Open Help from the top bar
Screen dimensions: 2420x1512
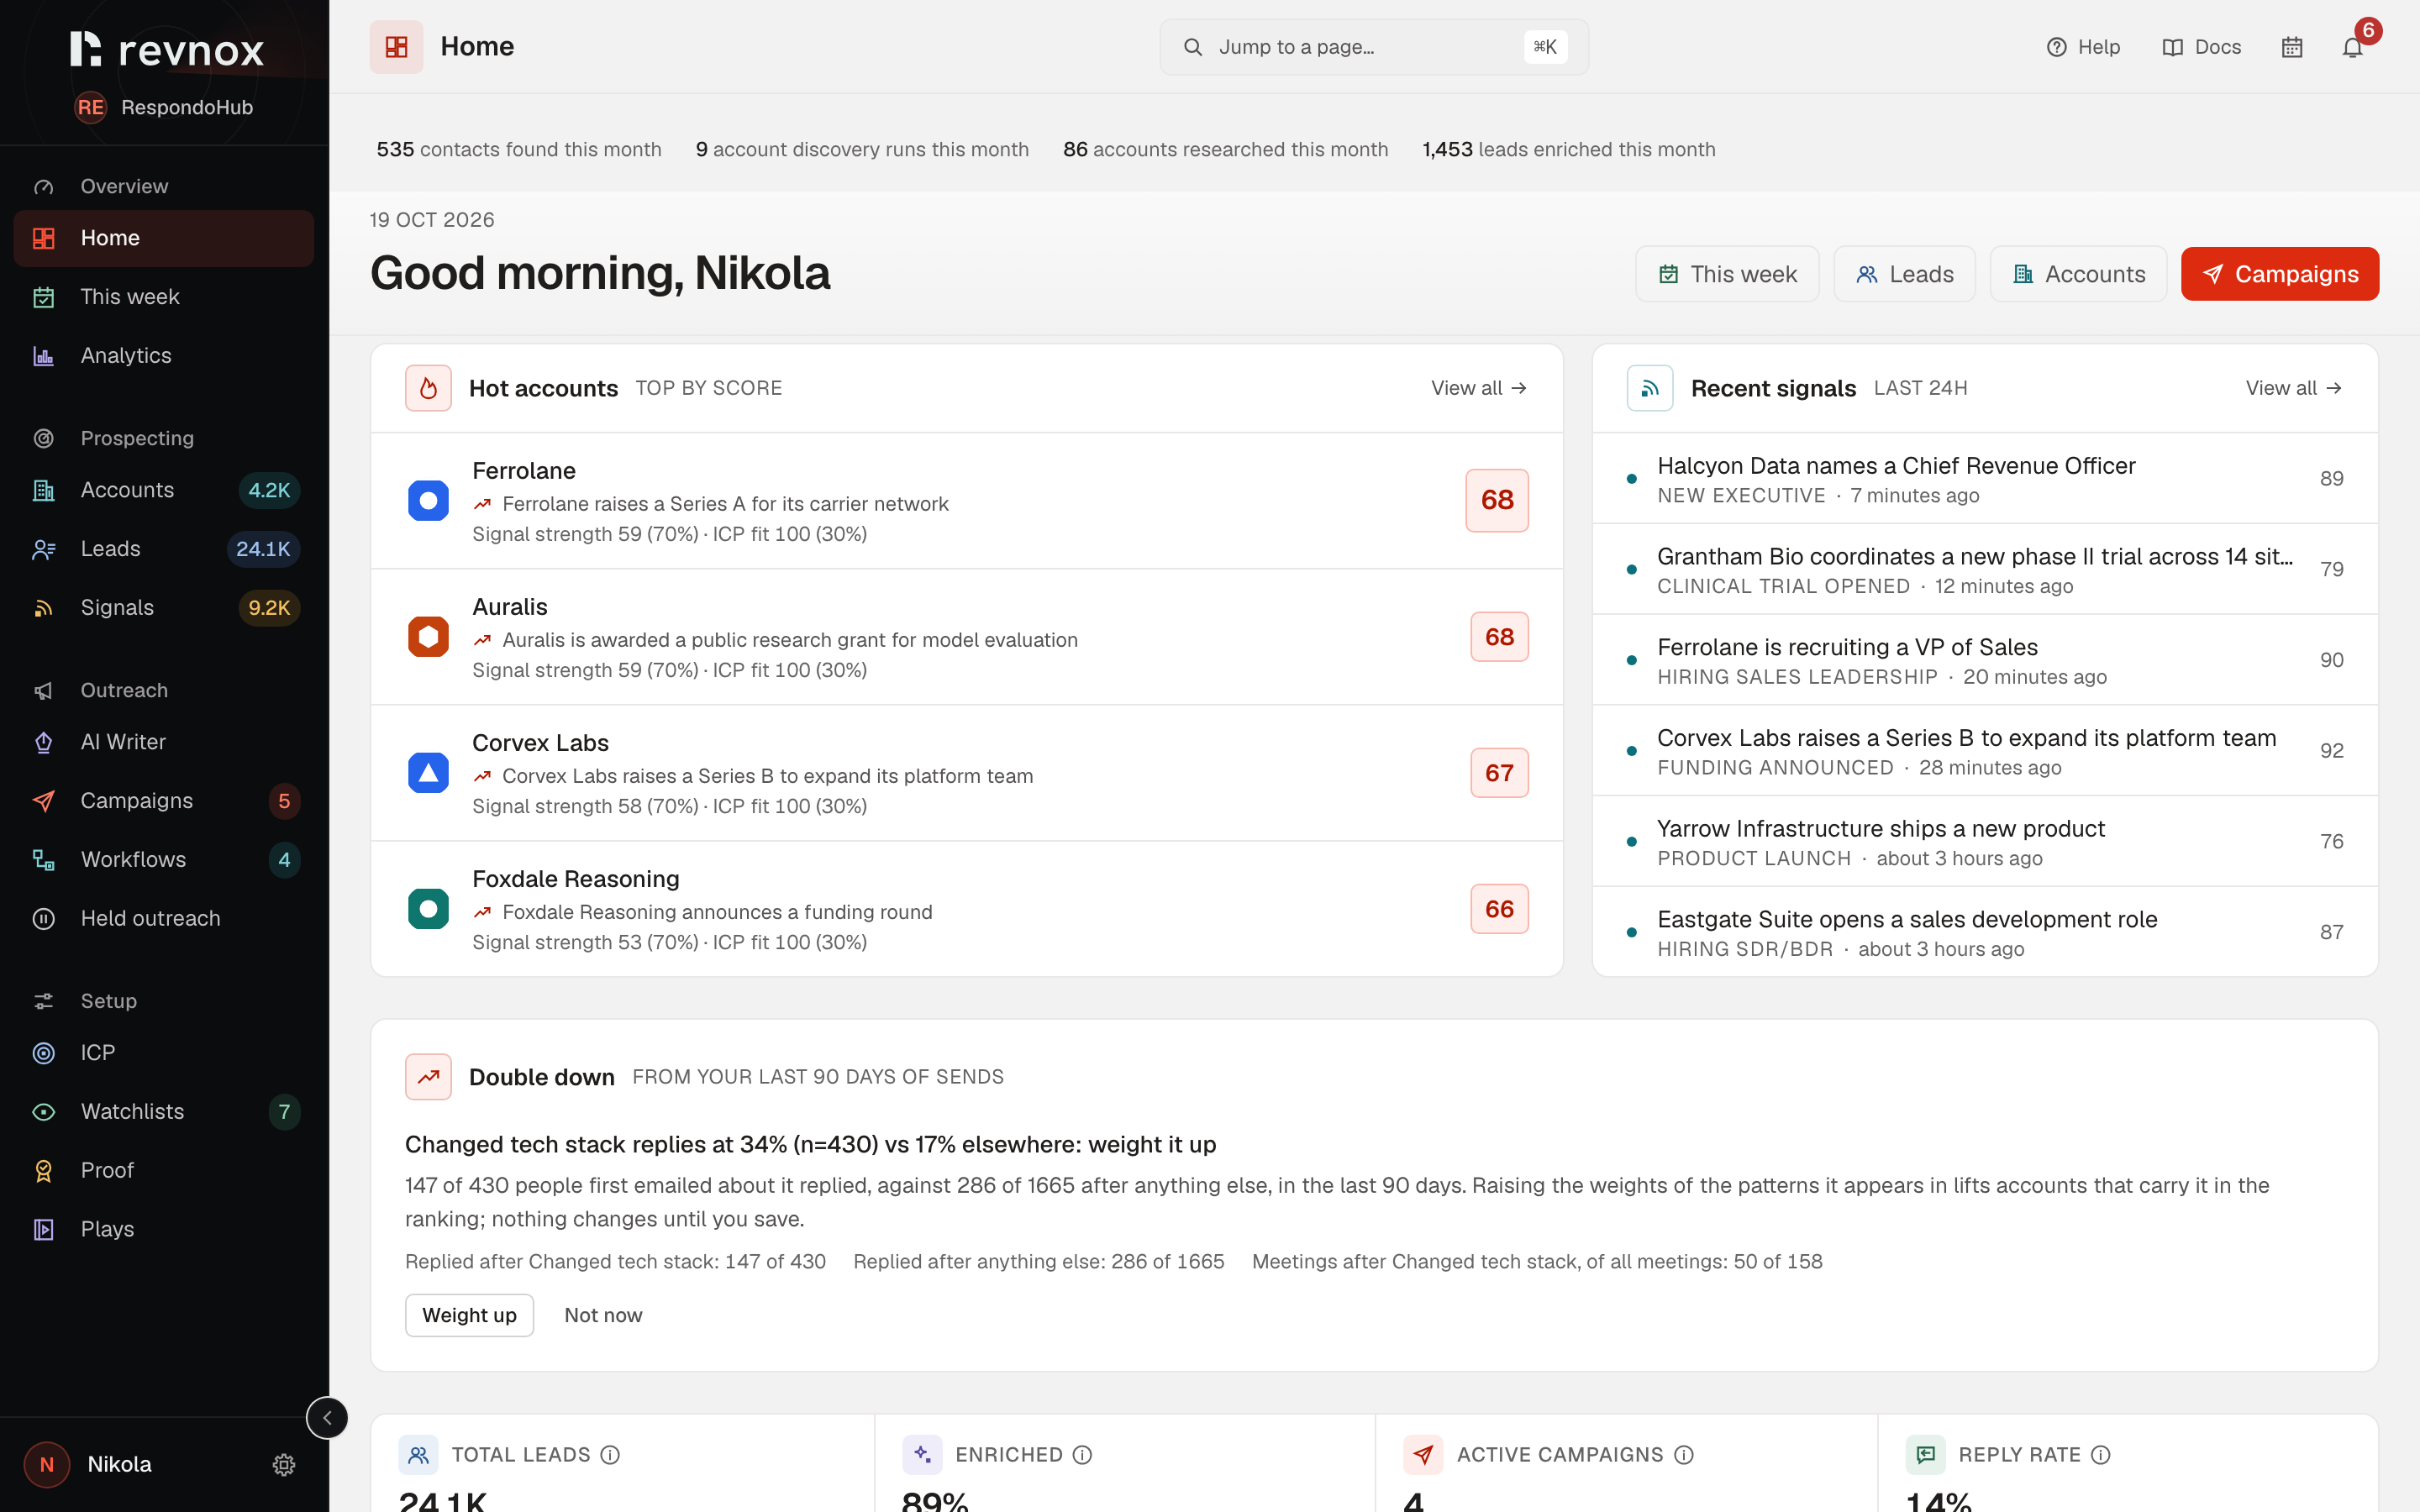pos(2083,47)
